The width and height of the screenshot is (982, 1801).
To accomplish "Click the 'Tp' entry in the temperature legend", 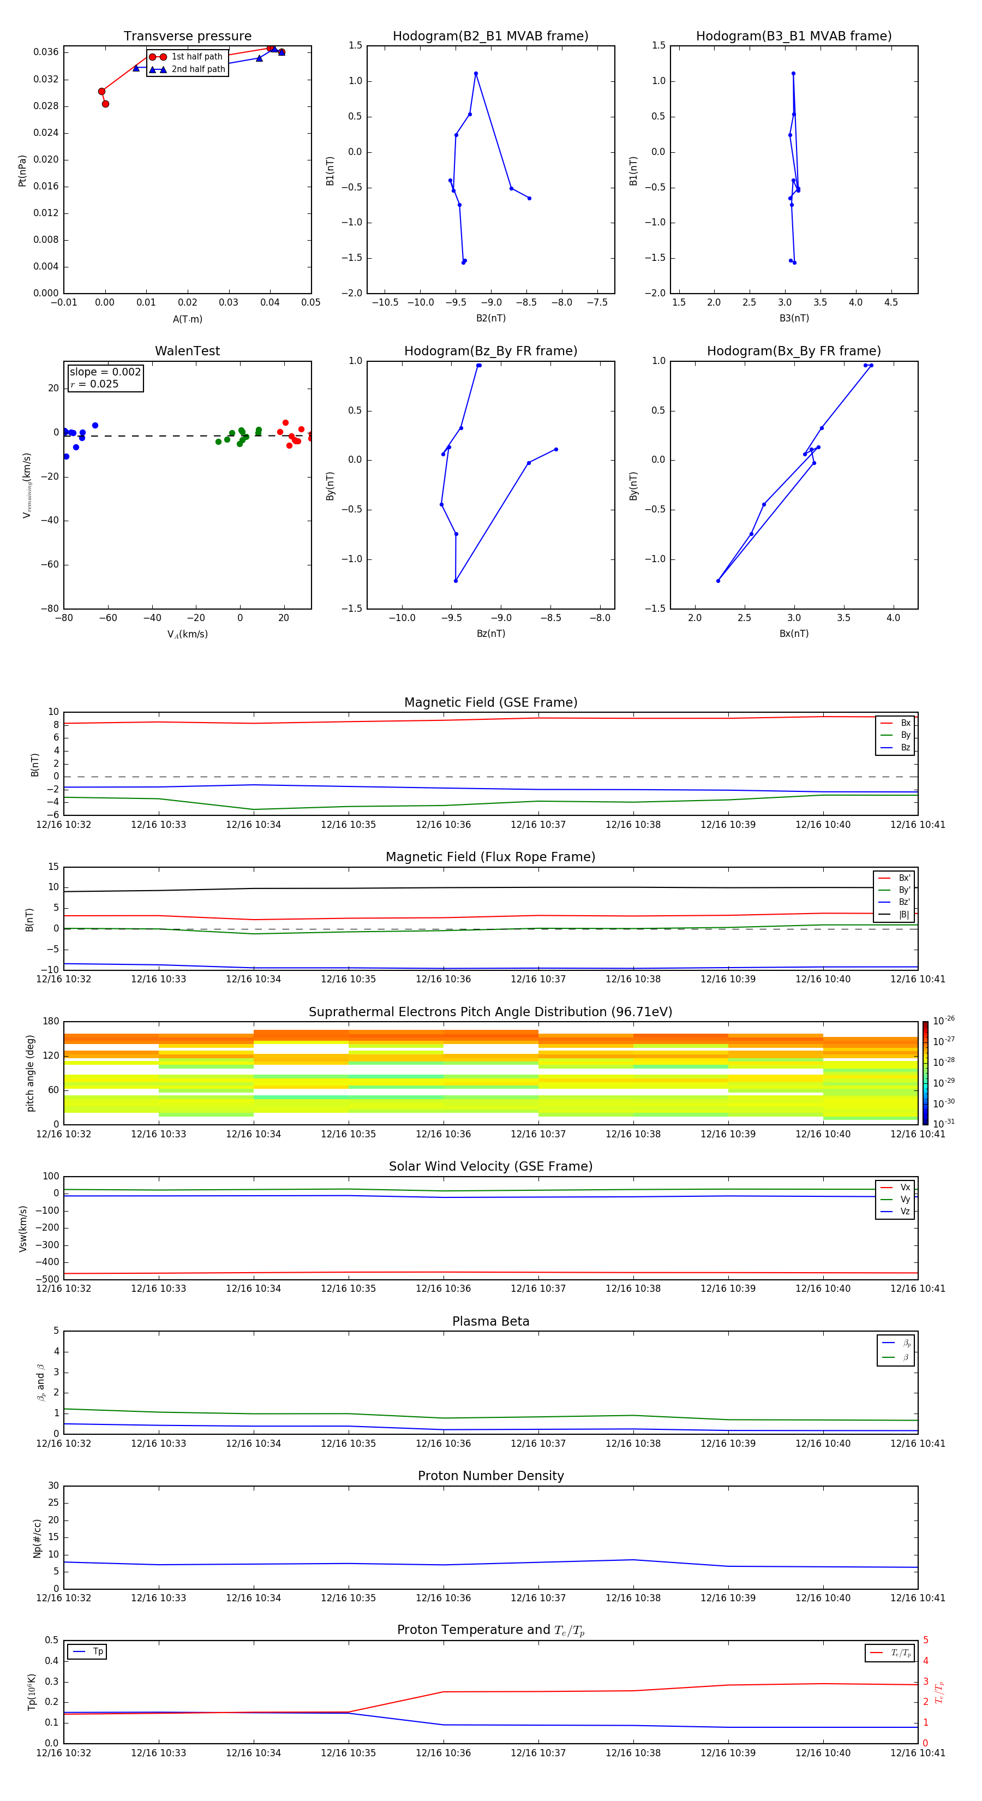I will coord(87,1651).
